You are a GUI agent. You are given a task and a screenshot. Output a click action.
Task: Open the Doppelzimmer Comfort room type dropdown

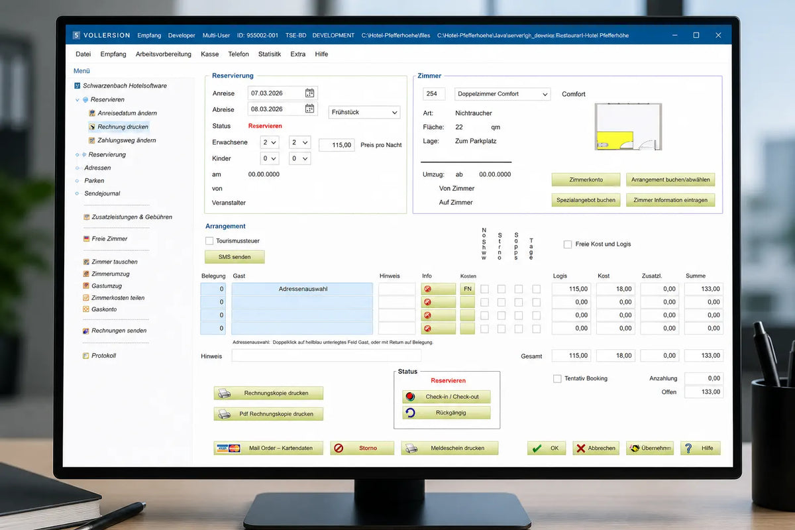click(502, 94)
